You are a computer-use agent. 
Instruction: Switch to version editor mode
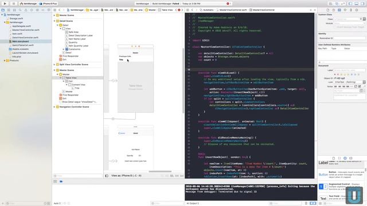pyautogui.click(x=343, y=3)
